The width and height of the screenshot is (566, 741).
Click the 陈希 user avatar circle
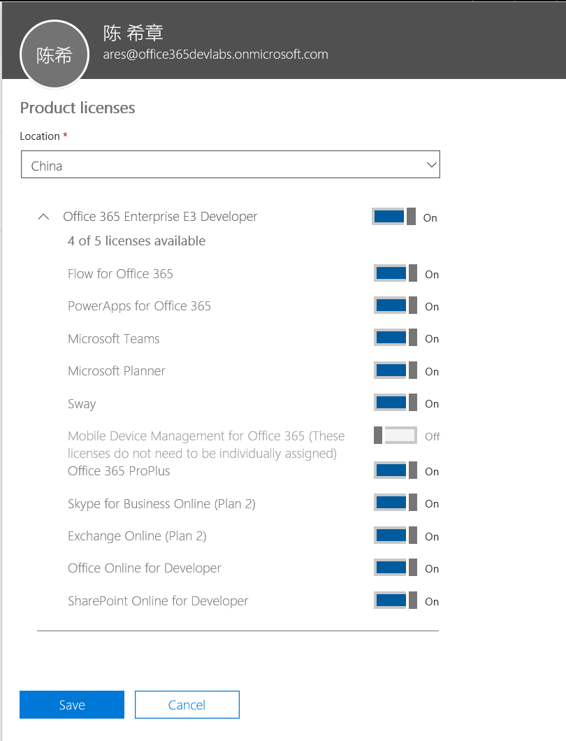tap(54, 55)
